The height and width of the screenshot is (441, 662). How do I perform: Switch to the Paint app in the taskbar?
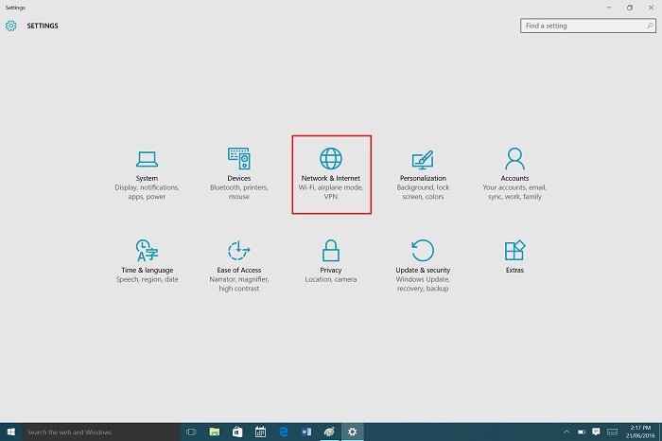(329, 432)
